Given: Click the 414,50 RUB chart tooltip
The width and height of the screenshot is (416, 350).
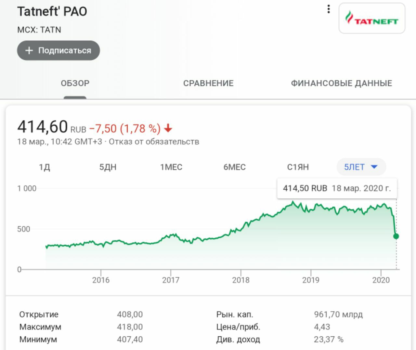Looking at the screenshot, I should [x=337, y=188].
